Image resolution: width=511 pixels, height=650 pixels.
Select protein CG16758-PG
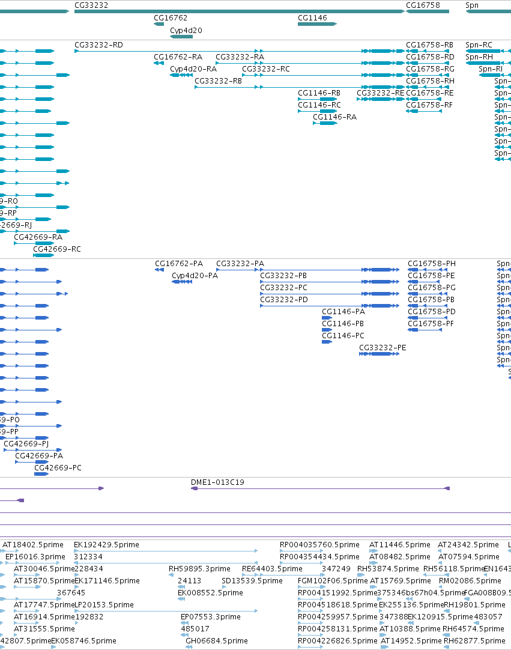point(432,288)
